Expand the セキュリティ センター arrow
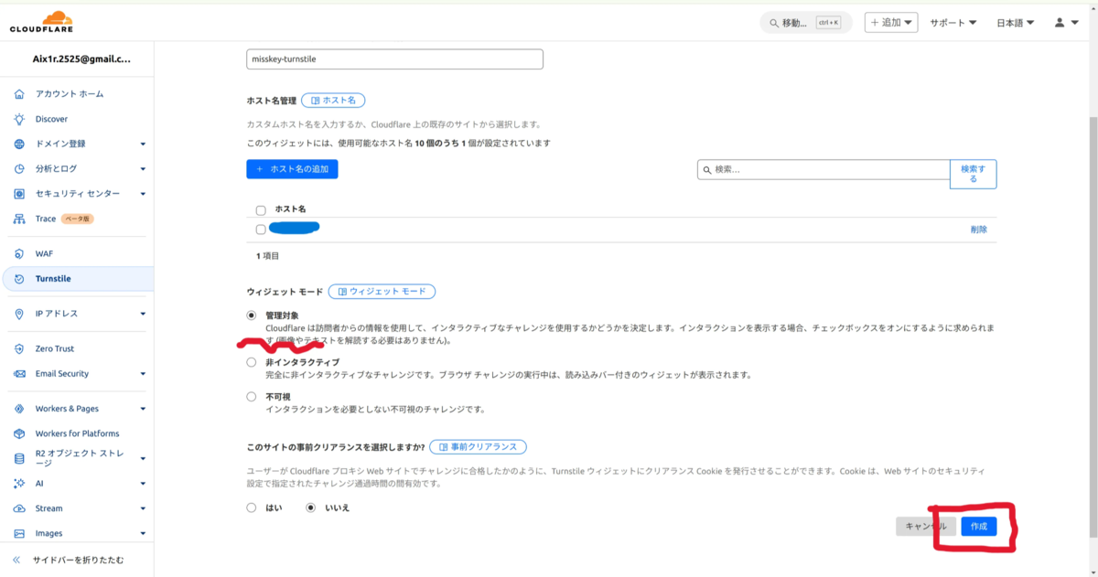1098x577 pixels. tap(143, 194)
